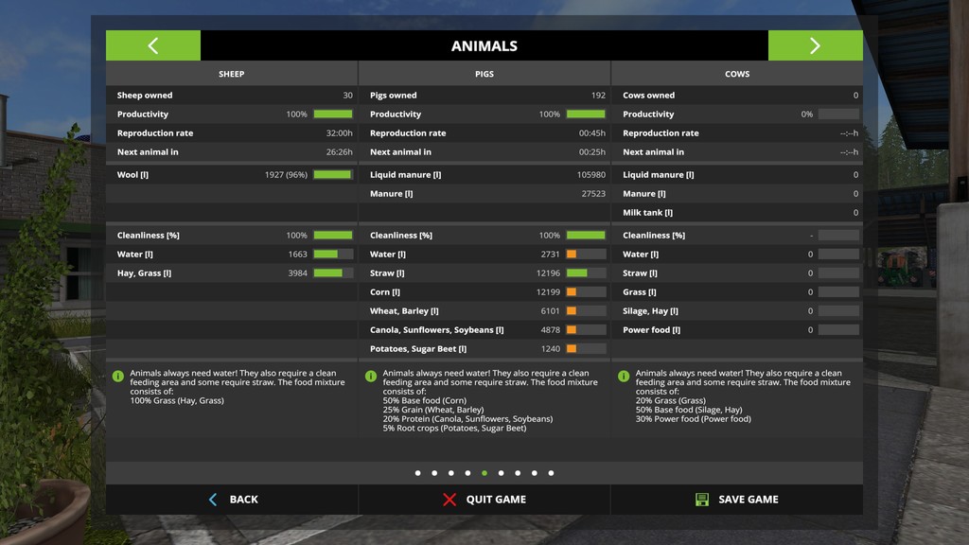Screen dimensions: 969x545
Task: Click the green active page dot
Action: point(484,473)
